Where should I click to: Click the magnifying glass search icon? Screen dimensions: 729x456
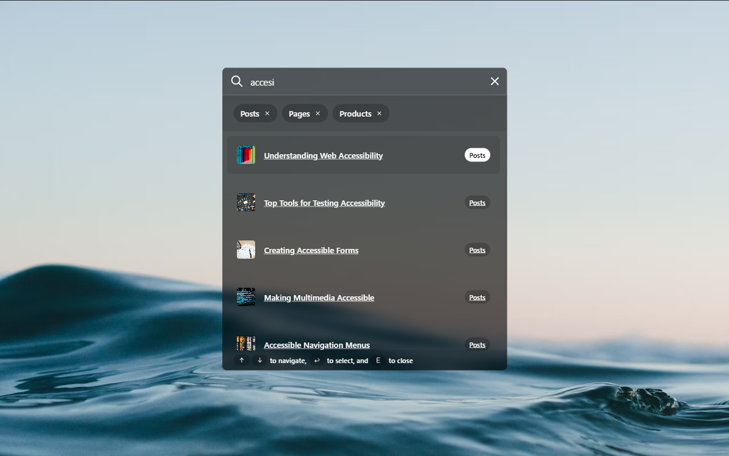click(237, 81)
